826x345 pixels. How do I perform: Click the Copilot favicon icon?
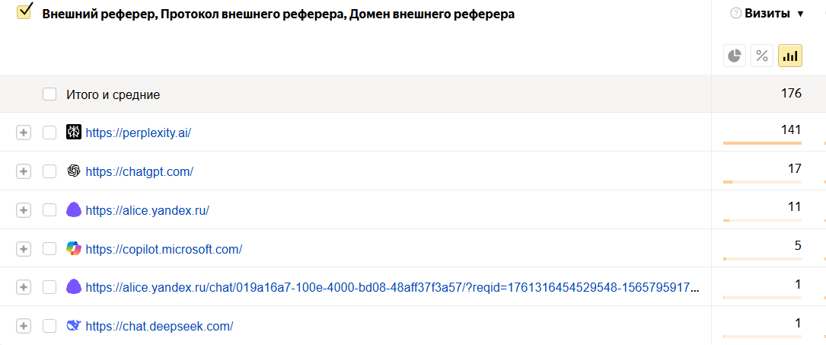[x=74, y=248]
